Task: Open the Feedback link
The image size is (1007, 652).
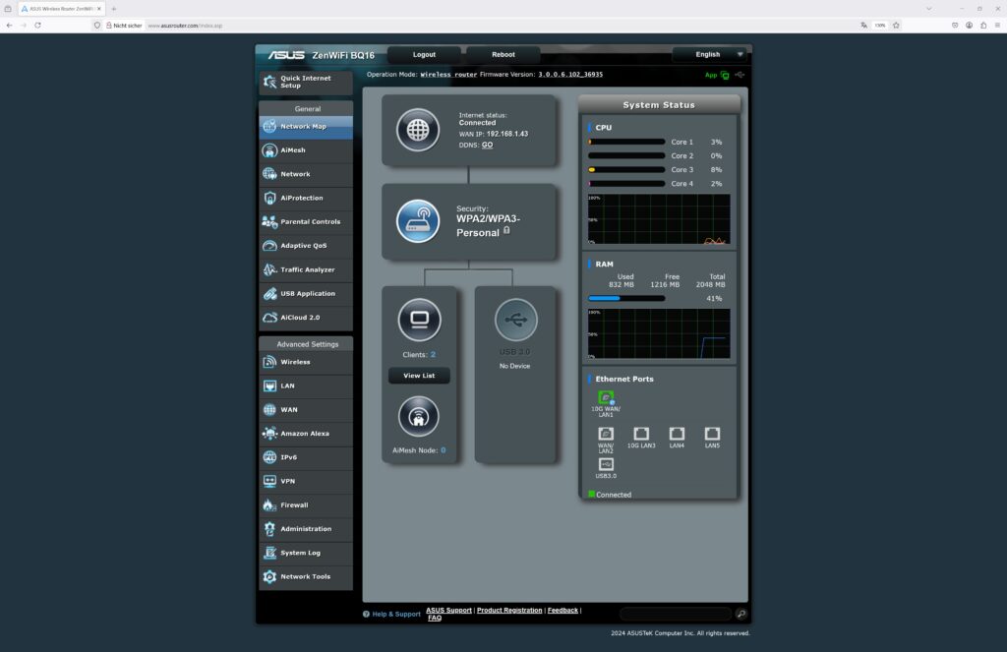Action: tap(563, 611)
